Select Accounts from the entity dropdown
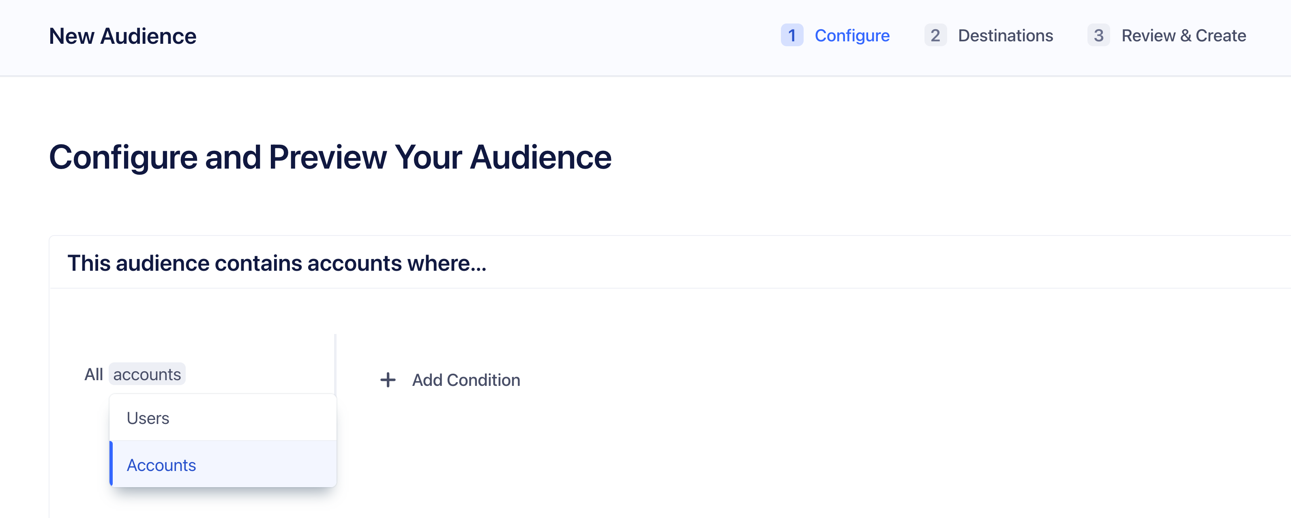Image resolution: width=1291 pixels, height=518 pixels. (161, 464)
